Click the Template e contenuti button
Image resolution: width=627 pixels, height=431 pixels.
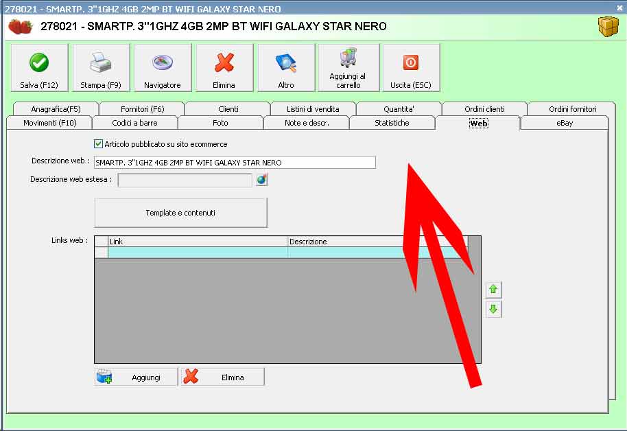tap(180, 213)
